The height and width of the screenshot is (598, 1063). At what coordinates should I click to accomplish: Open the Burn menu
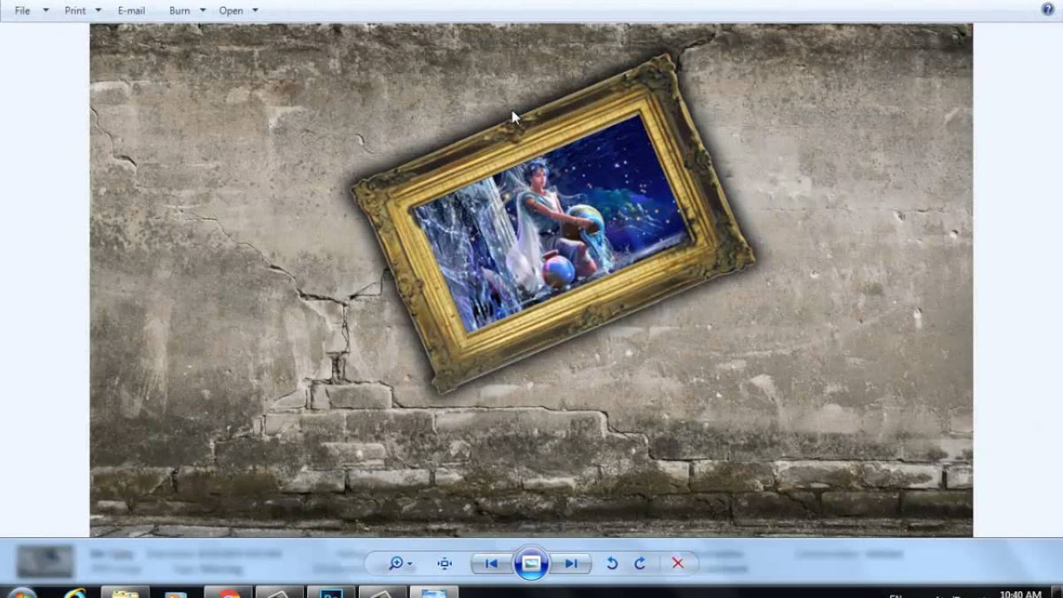tap(179, 11)
